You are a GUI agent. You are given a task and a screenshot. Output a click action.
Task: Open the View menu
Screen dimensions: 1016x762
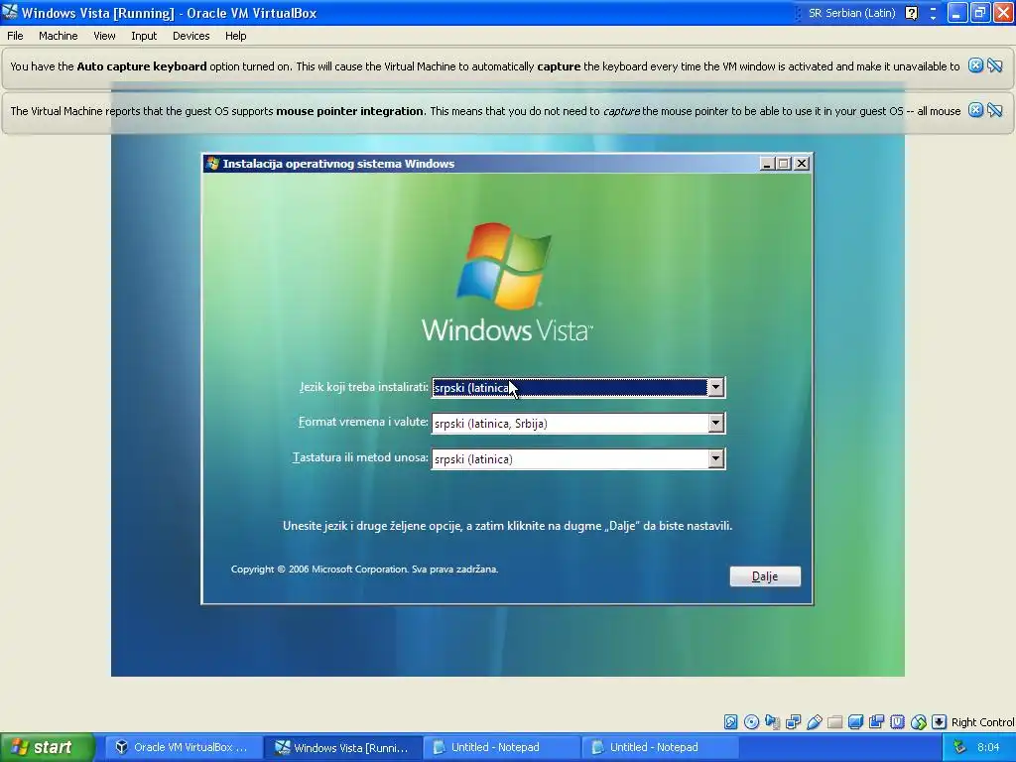coord(104,36)
